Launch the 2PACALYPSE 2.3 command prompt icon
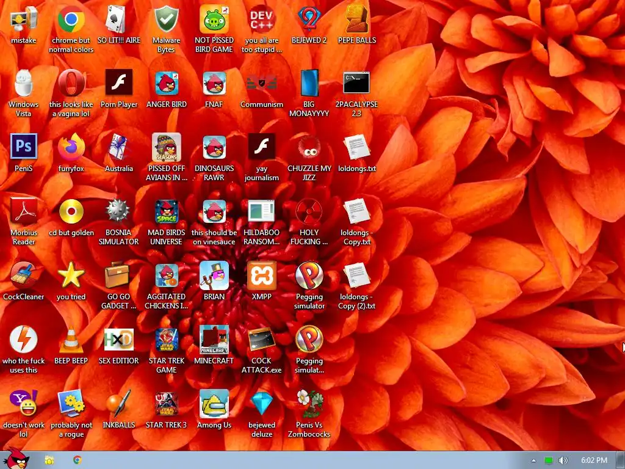This screenshot has height=469, width=625. coord(356,82)
